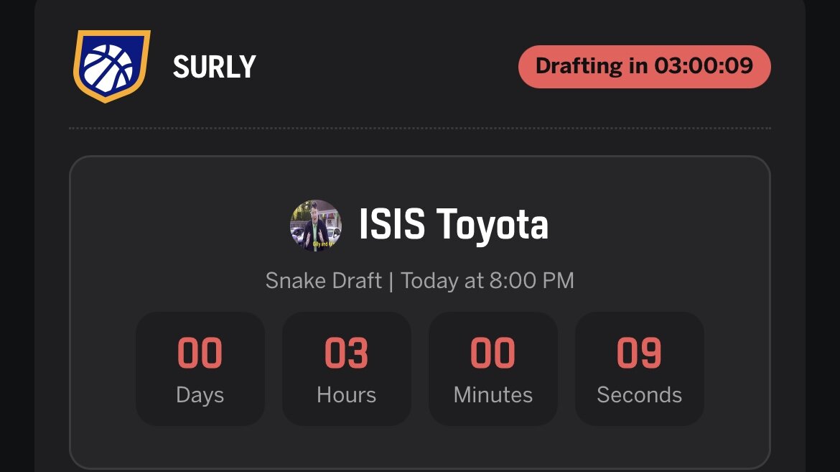This screenshot has width=840, height=472.
Task: Click the red 03 number above Hours
Action: tap(346, 353)
